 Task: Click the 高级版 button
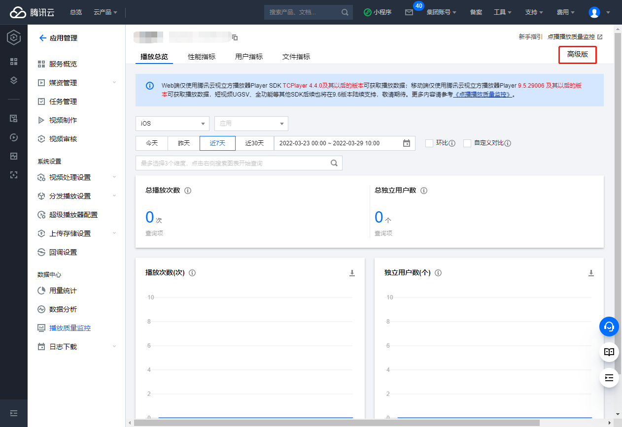(578, 55)
